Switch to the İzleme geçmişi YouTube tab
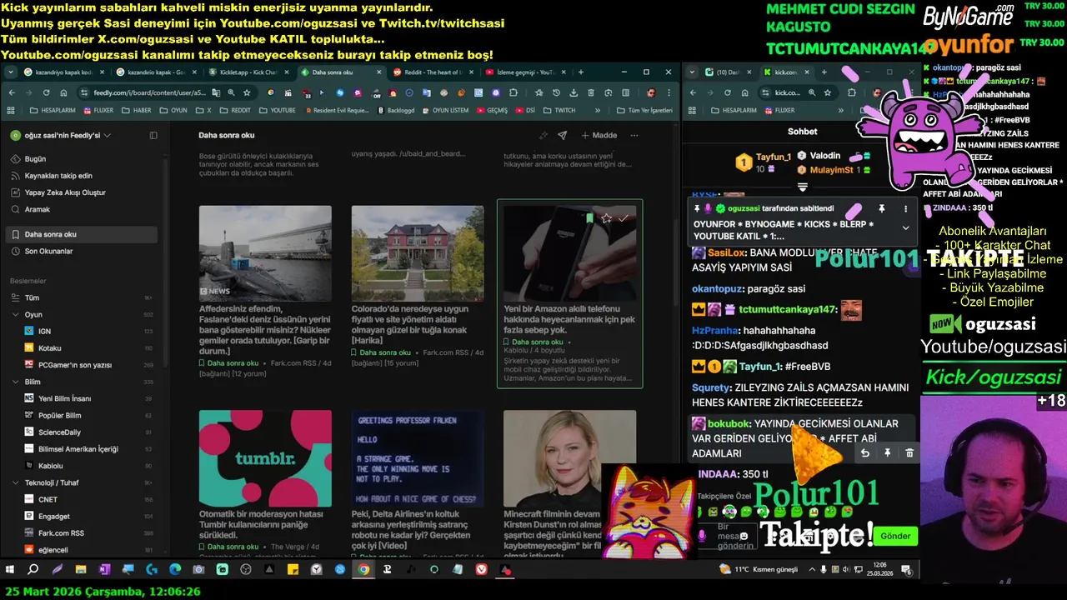 click(x=523, y=72)
